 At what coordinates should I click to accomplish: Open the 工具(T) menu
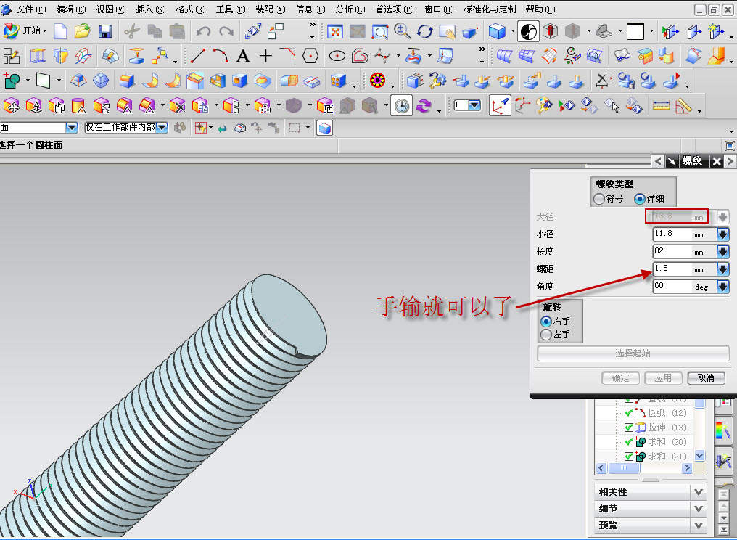(231, 9)
